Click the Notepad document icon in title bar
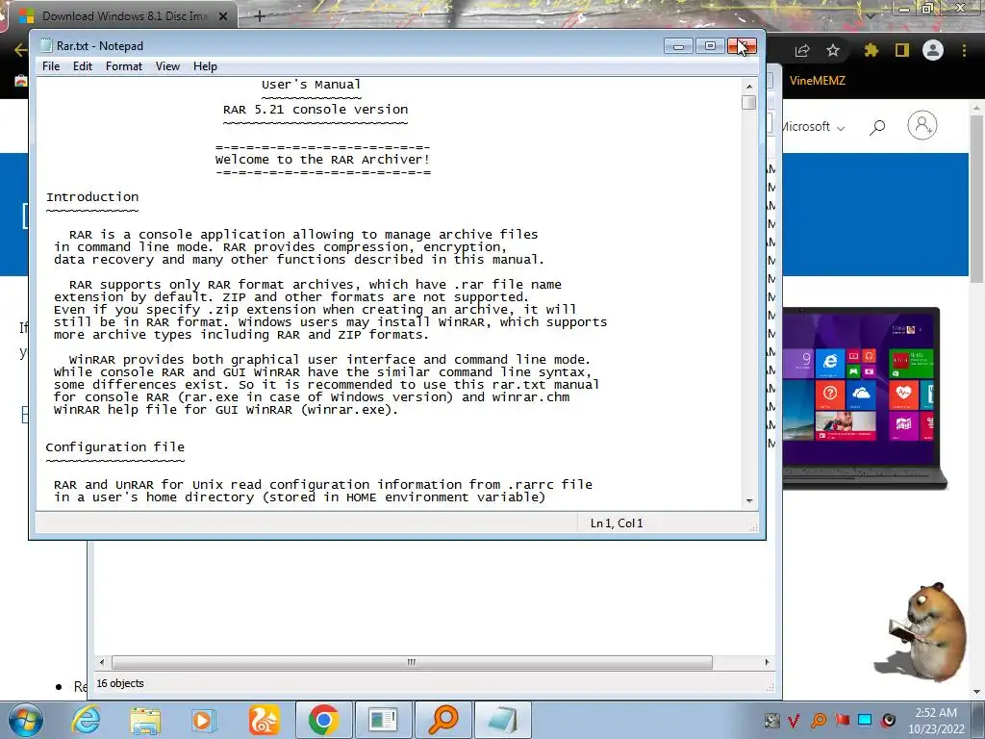The height and width of the screenshot is (739, 985). 45,45
